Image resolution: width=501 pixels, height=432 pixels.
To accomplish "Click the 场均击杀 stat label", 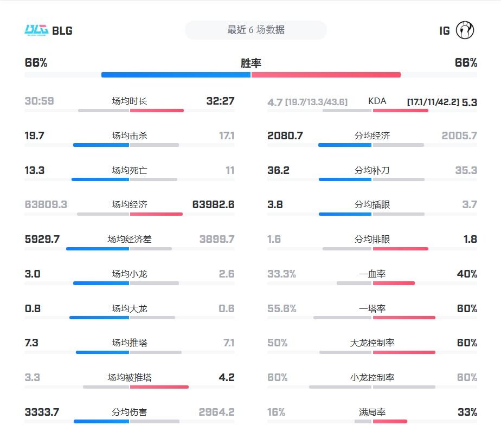I will click(129, 136).
